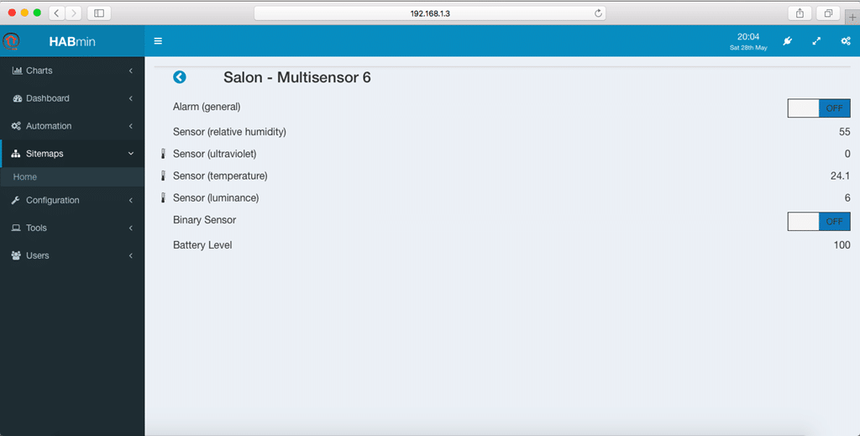The height and width of the screenshot is (436, 860).
Task: Click the HABmin logo icon
Action: [11, 41]
